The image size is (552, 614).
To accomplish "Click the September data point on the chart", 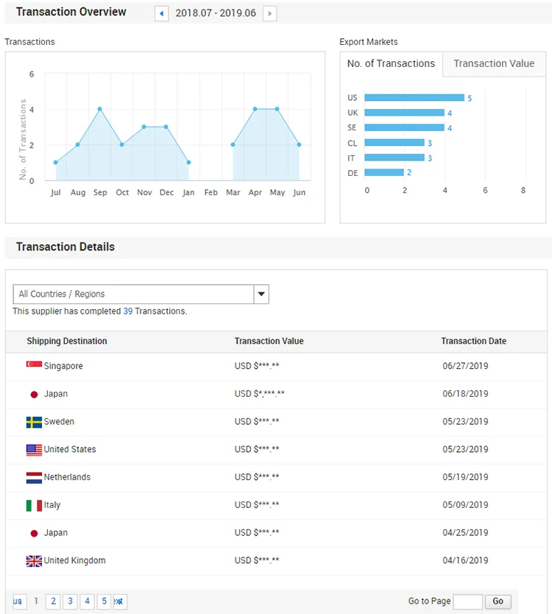I will tap(99, 109).
